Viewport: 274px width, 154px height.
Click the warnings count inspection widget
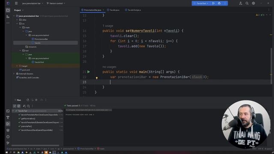coord(258,15)
